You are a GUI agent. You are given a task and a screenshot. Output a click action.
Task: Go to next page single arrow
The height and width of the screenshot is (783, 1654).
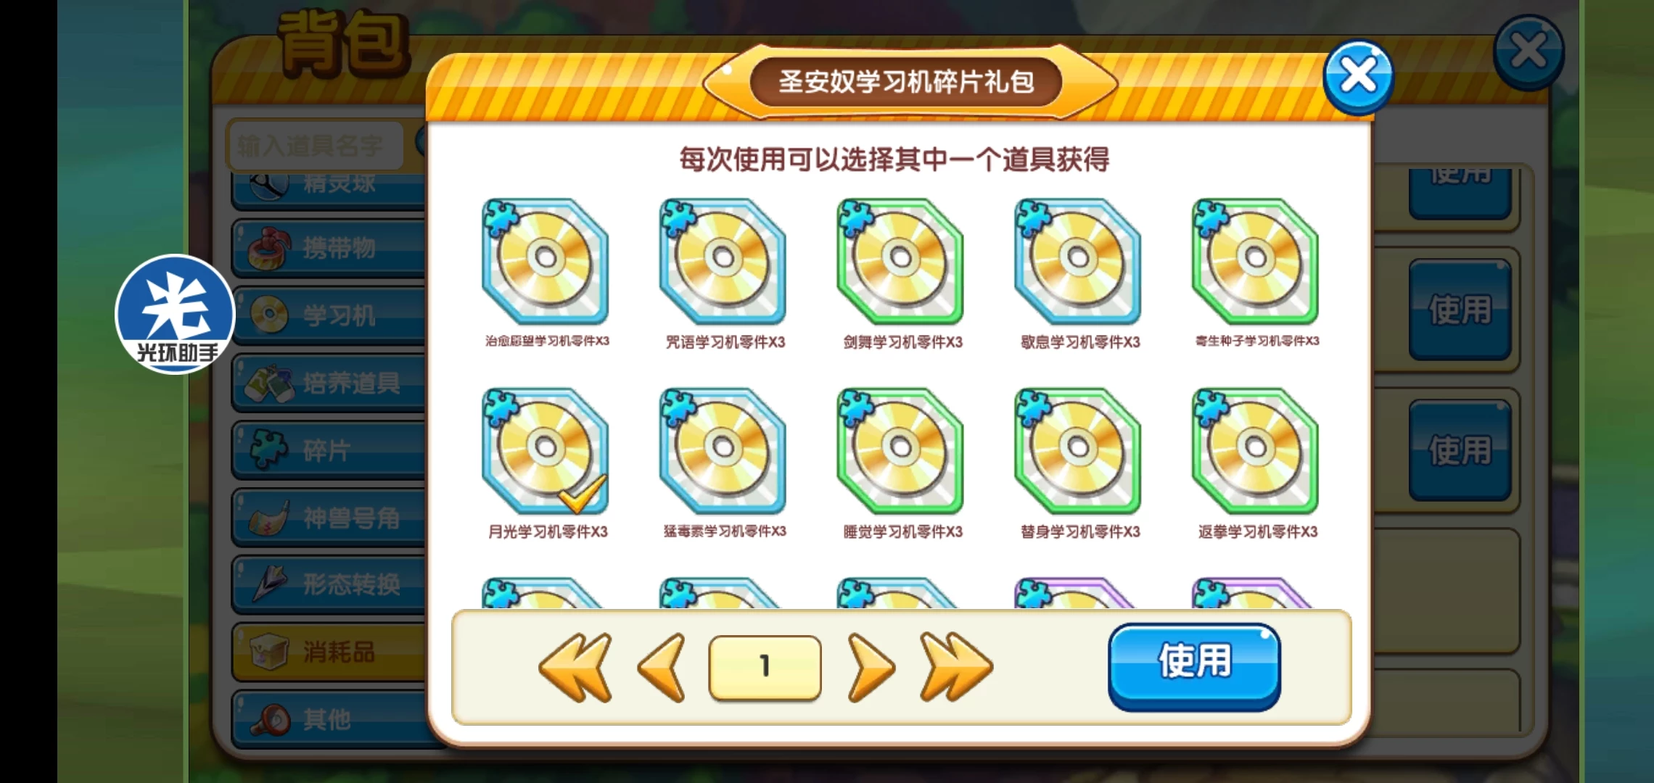tap(871, 667)
